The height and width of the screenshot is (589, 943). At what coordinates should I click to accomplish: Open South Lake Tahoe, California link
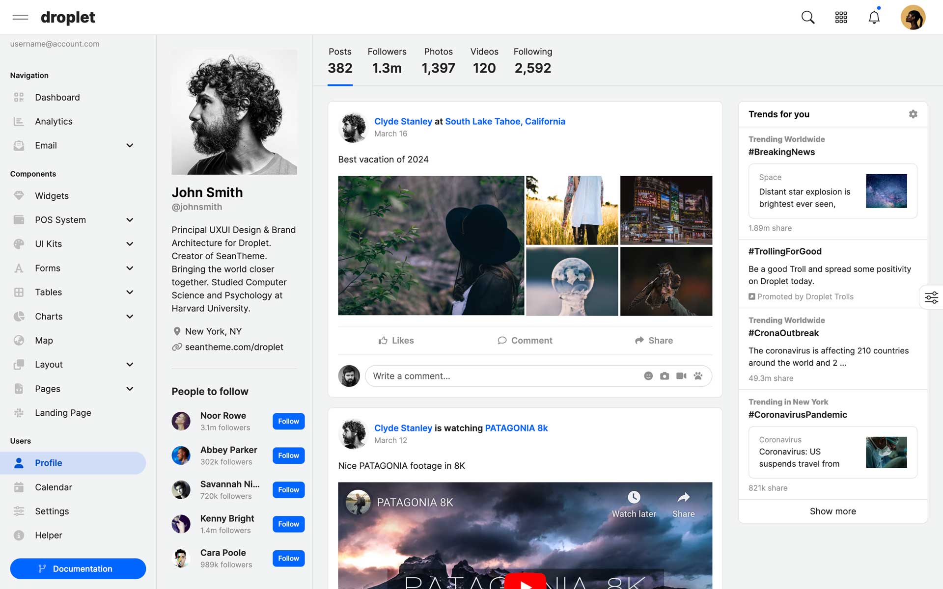[x=505, y=121]
